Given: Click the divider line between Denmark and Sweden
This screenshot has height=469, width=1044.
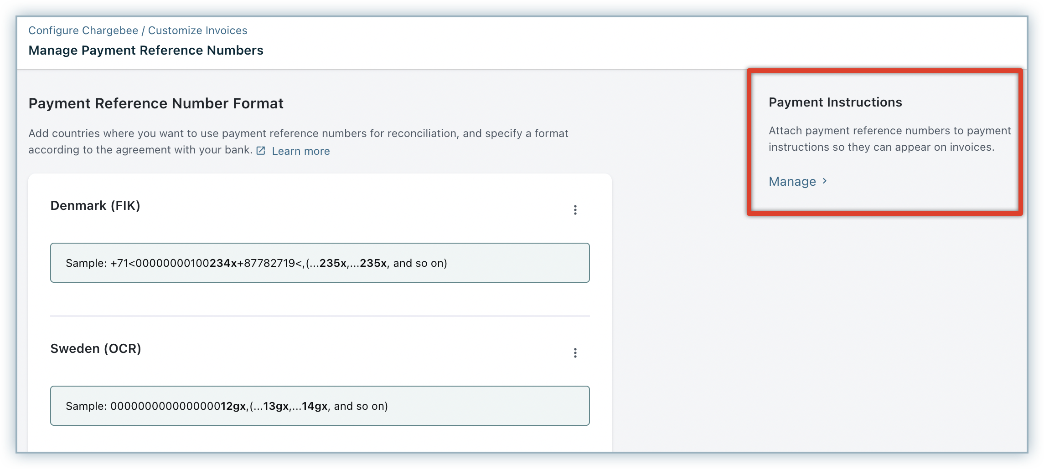Looking at the screenshot, I should click(x=320, y=316).
